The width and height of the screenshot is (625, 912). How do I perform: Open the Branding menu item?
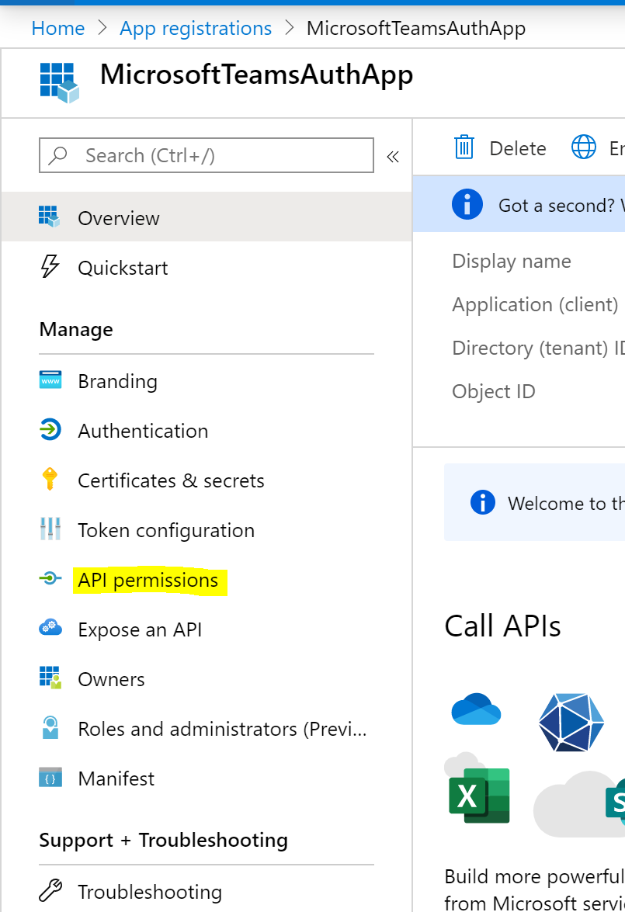[x=117, y=381]
